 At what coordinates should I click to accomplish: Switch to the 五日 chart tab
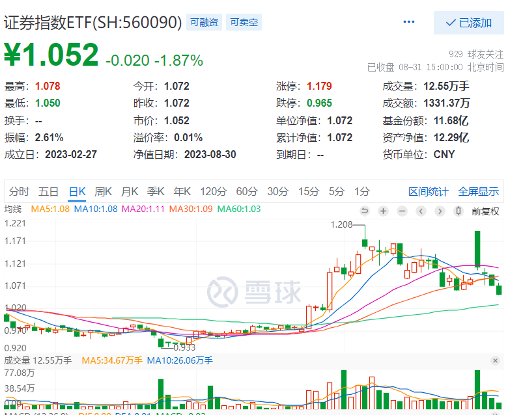48,191
